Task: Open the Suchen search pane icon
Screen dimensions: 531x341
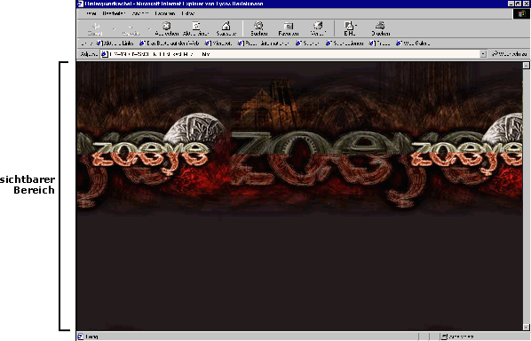Action: (x=258, y=26)
